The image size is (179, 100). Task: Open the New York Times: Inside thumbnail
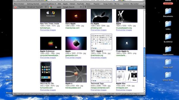point(51,16)
